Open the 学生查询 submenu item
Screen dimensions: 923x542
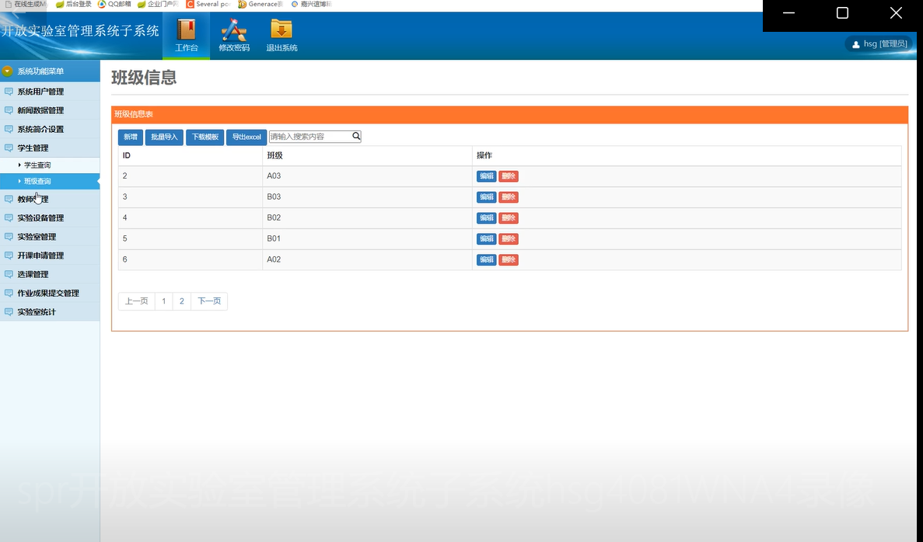click(50, 165)
